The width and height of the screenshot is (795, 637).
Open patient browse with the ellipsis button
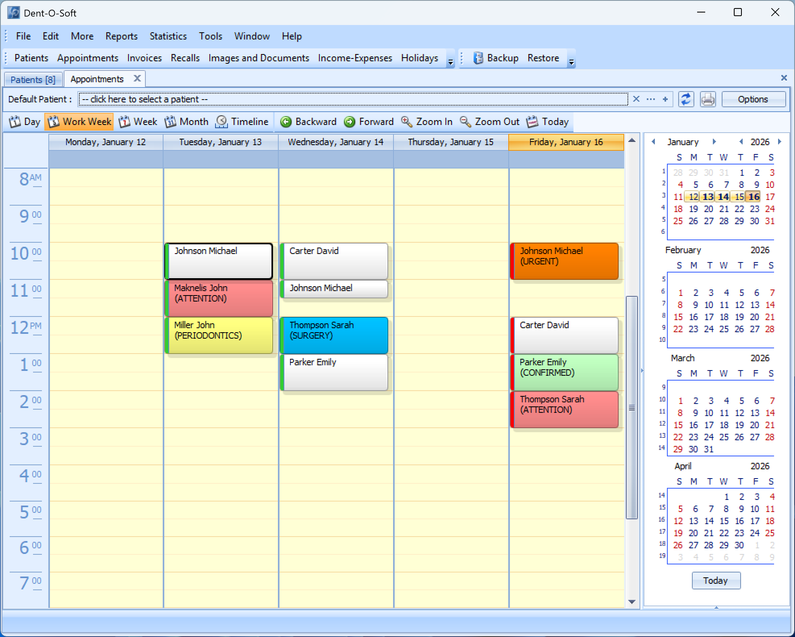pyautogui.click(x=650, y=99)
